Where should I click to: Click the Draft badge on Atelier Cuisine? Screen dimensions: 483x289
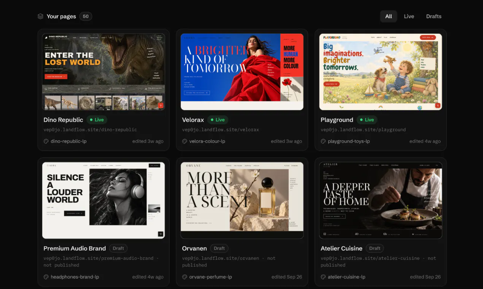pos(375,248)
